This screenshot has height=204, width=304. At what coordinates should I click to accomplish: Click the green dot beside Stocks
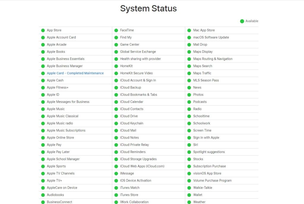pos(189,159)
